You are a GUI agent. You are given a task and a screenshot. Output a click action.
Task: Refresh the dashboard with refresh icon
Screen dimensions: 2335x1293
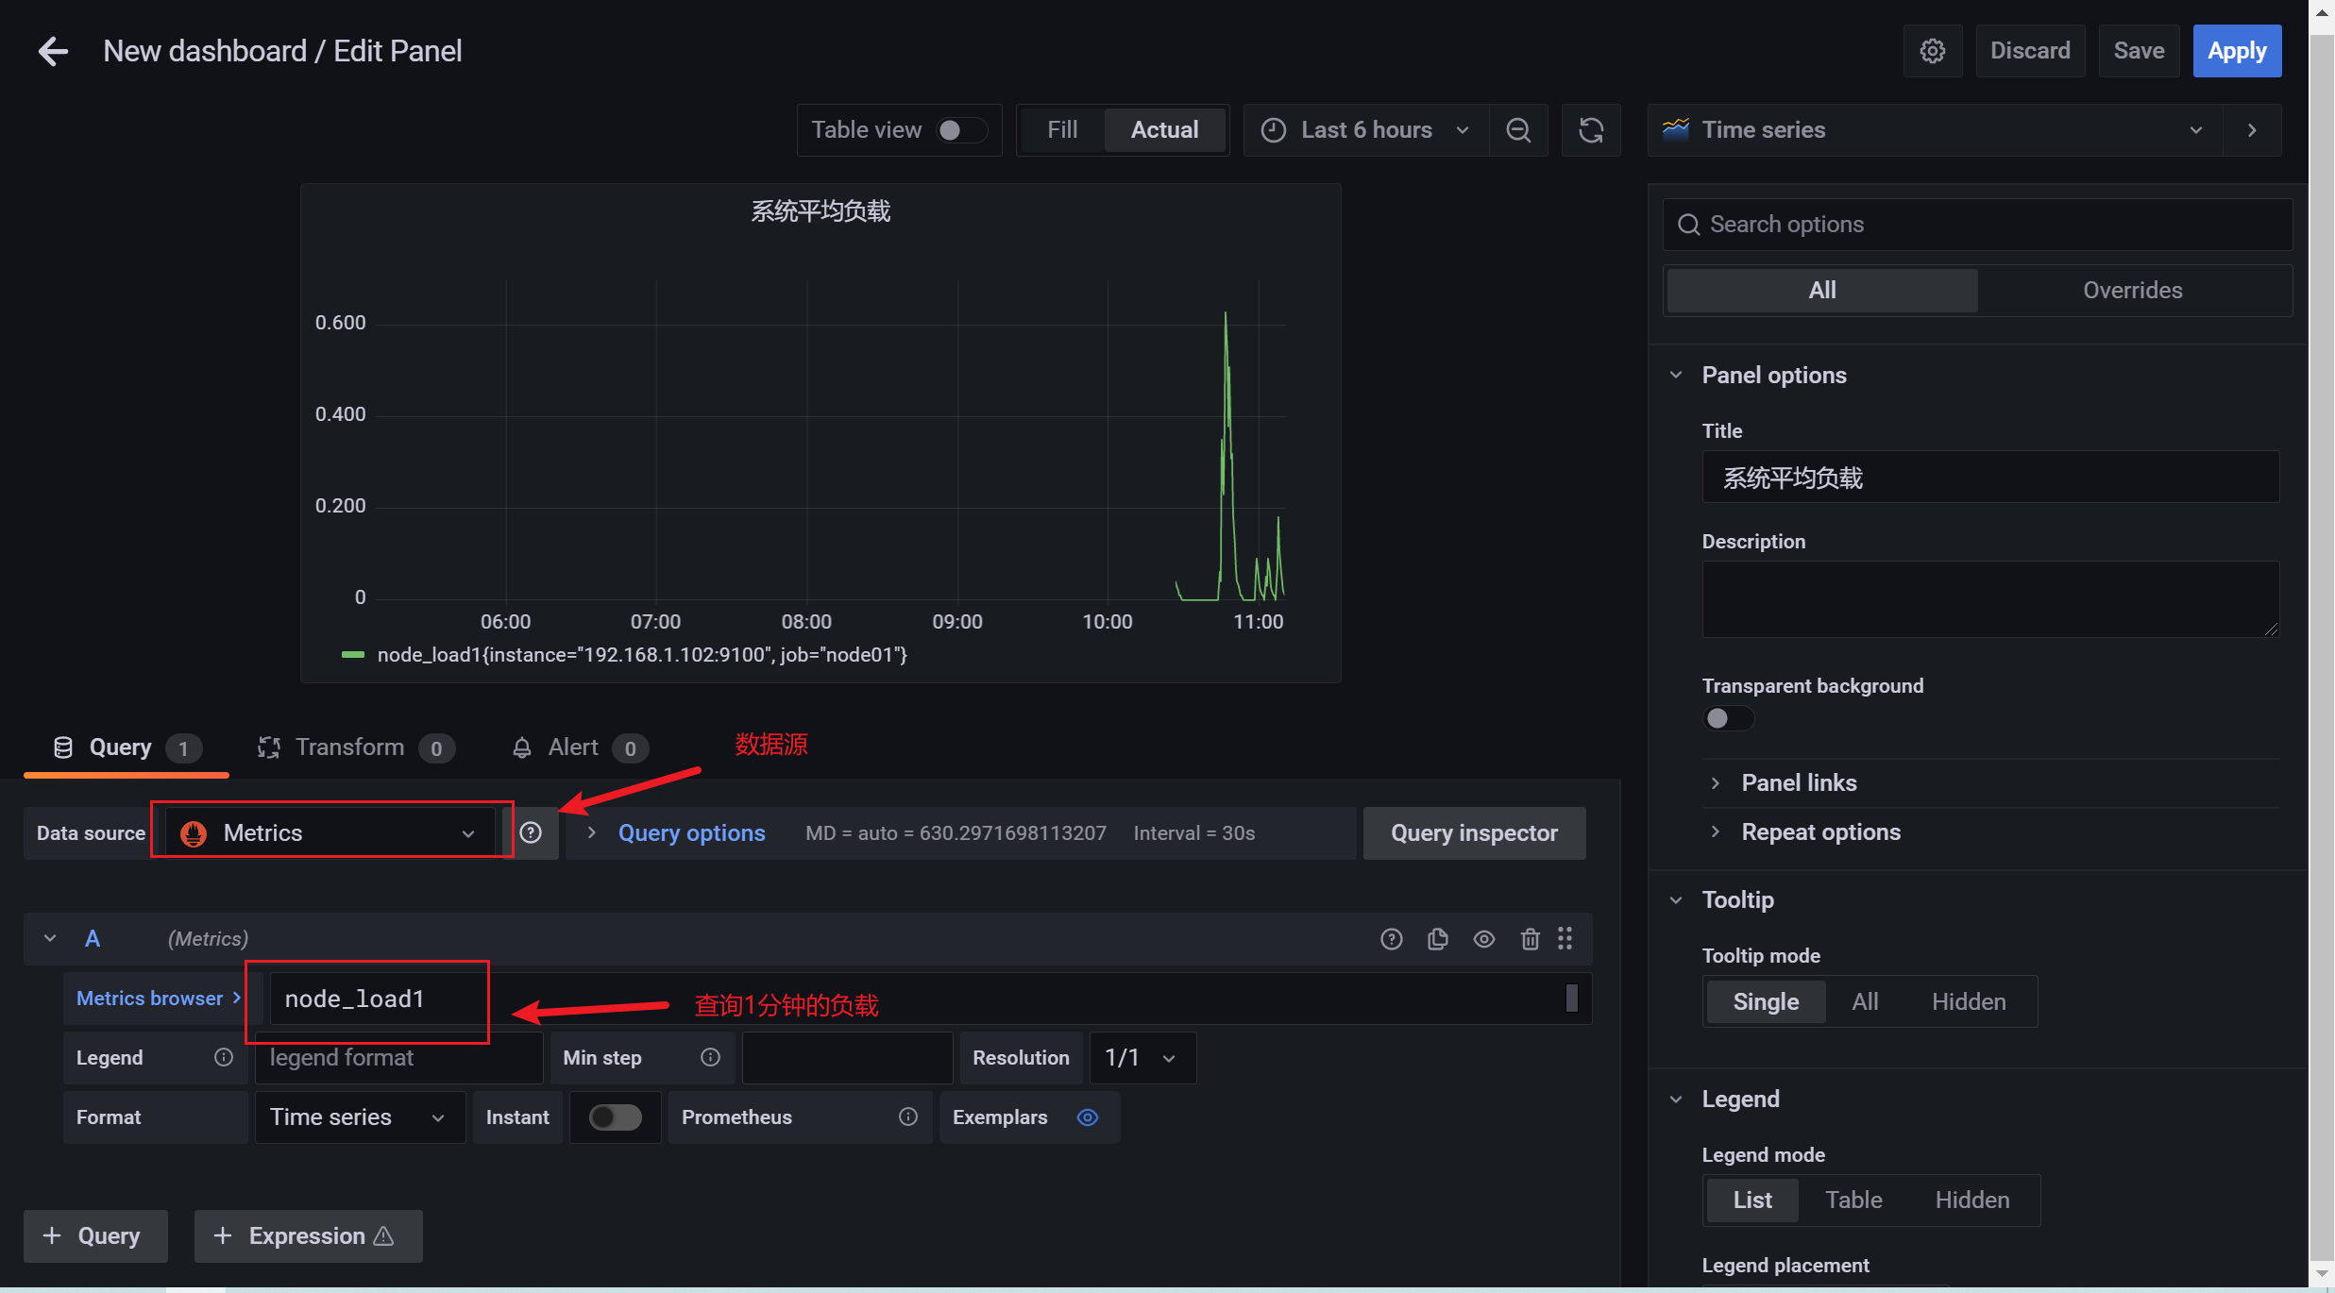point(1591,130)
